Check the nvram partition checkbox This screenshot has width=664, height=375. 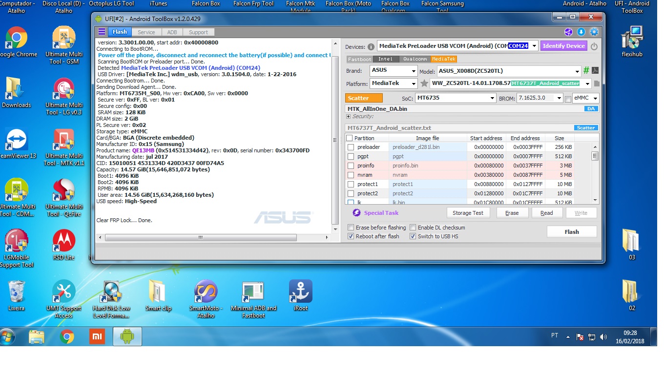351,175
